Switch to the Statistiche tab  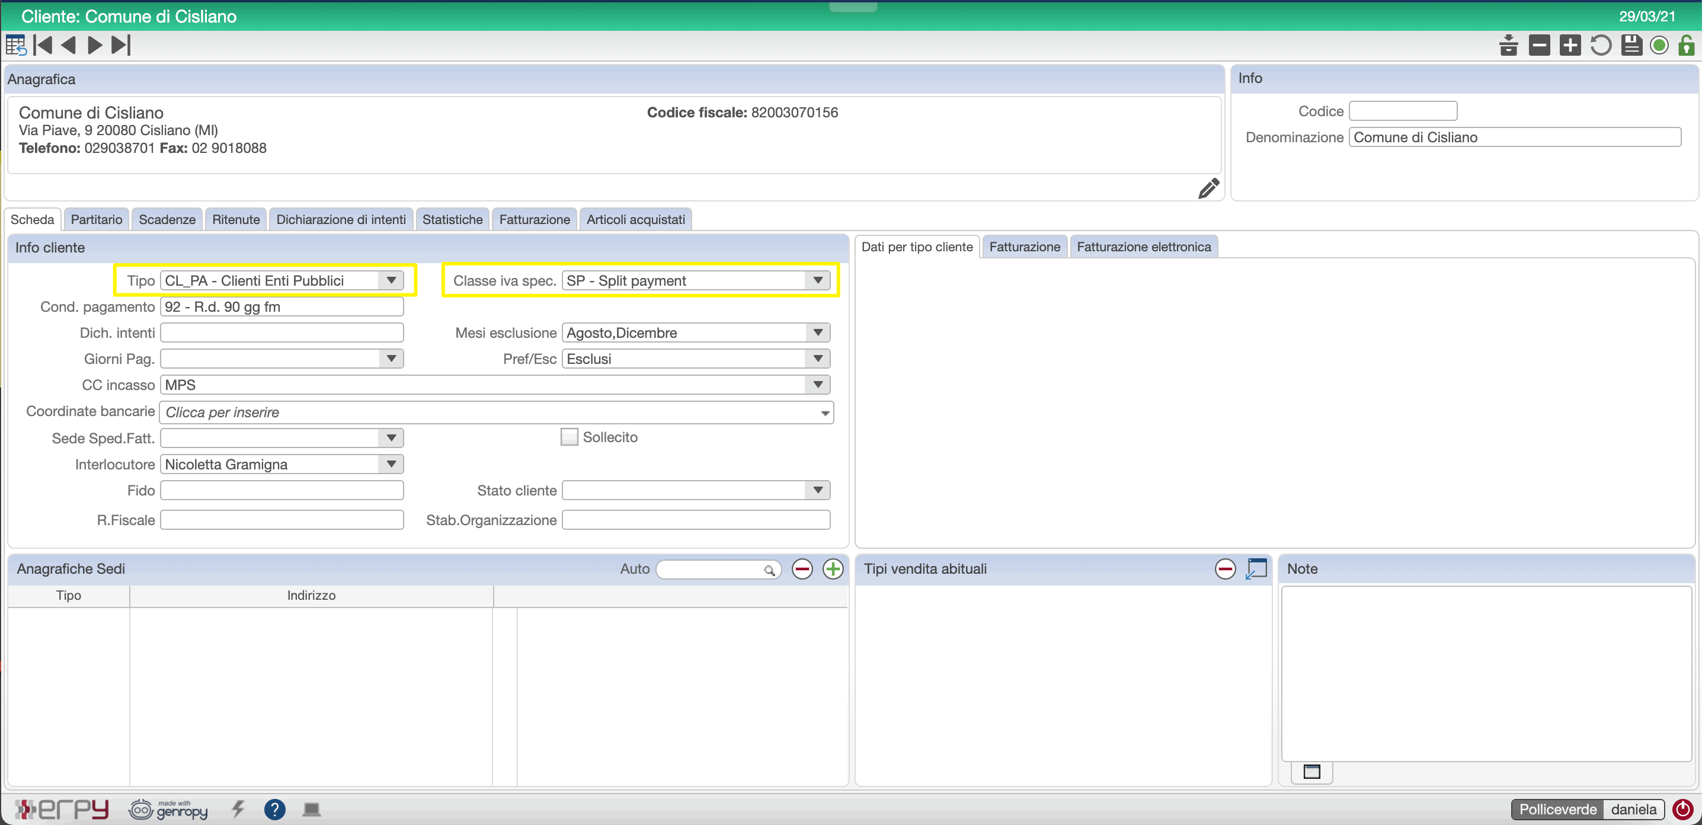coord(453,219)
